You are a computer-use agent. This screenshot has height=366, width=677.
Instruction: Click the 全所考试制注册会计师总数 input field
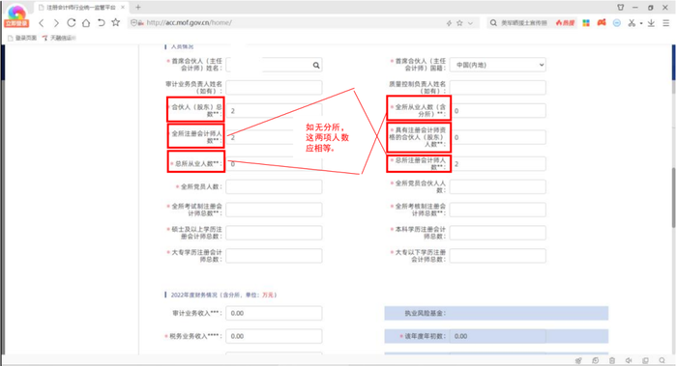pos(274,210)
